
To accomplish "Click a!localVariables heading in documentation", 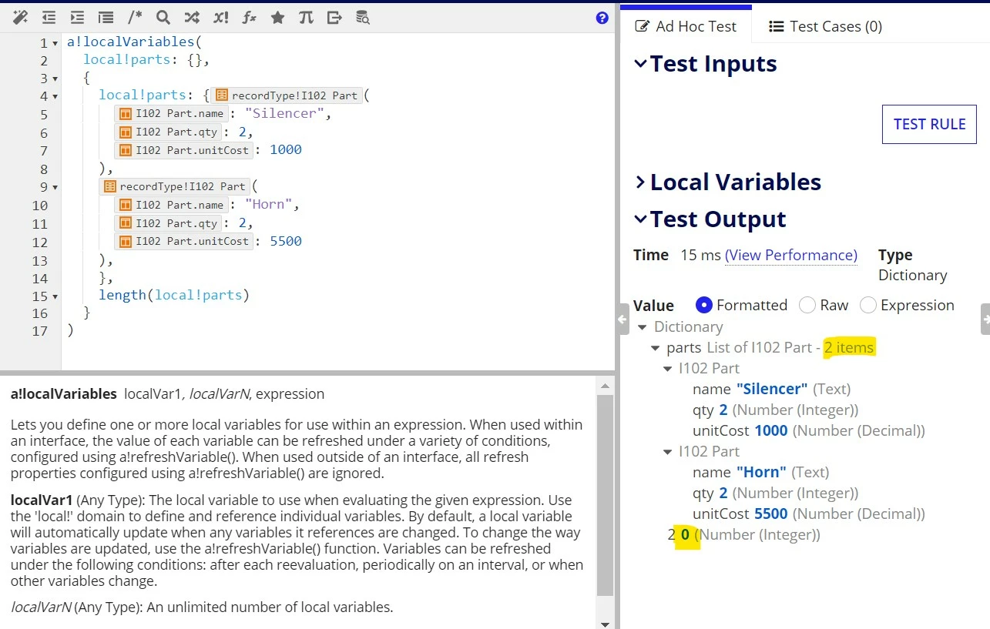I will 64,393.
